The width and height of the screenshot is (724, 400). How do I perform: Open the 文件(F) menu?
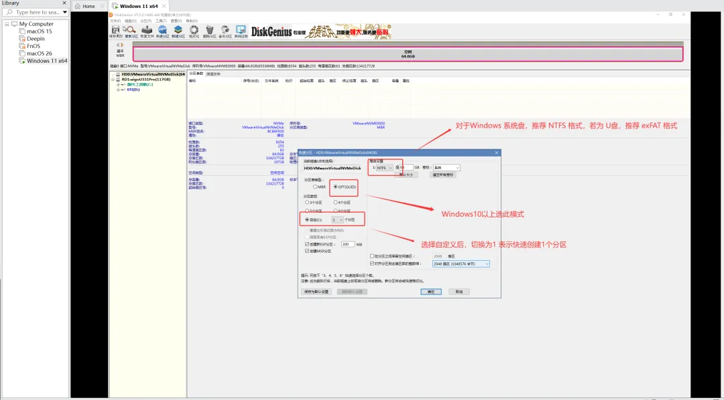click(x=115, y=21)
